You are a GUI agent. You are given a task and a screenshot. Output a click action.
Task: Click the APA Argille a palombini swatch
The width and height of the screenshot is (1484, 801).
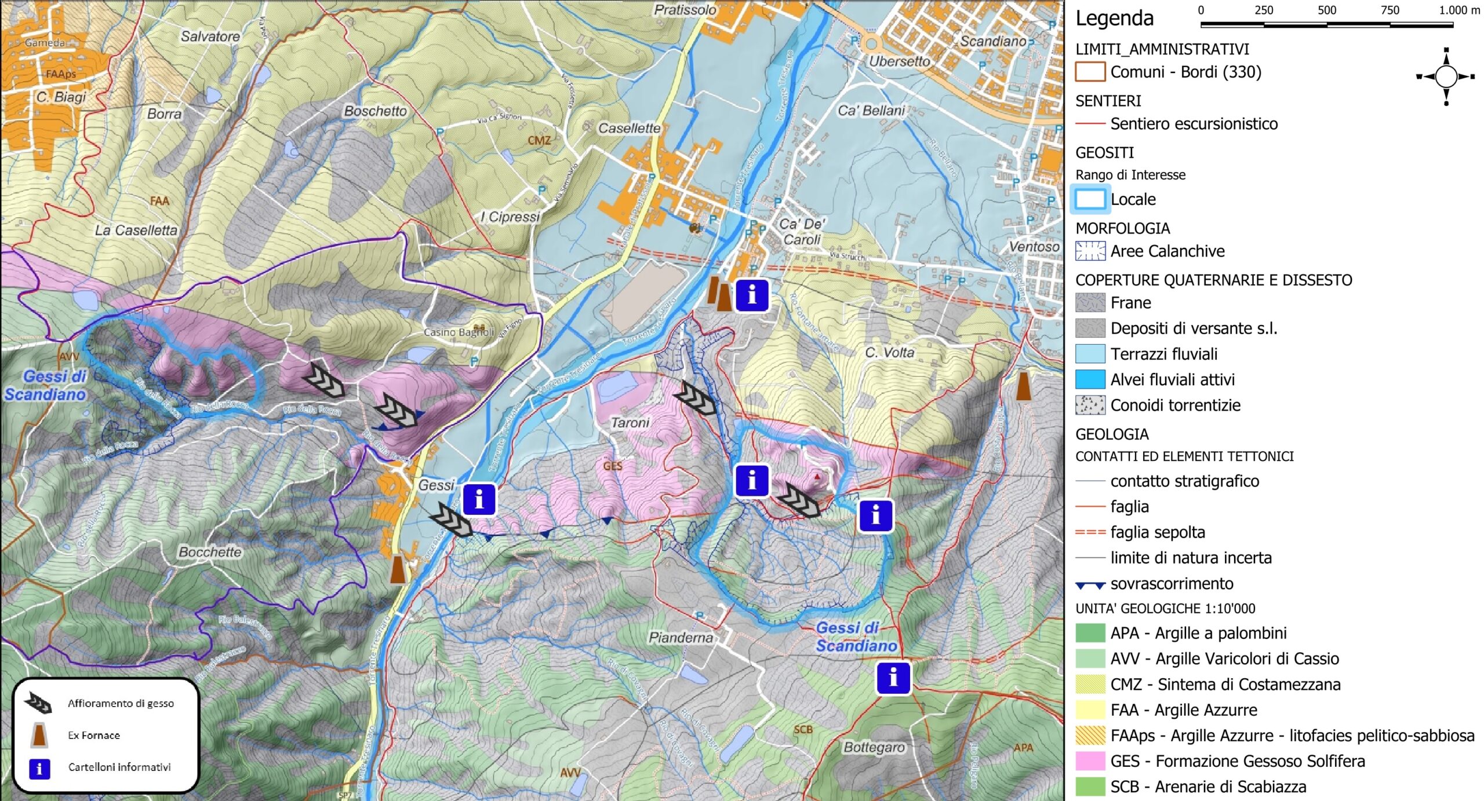(1090, 632)
